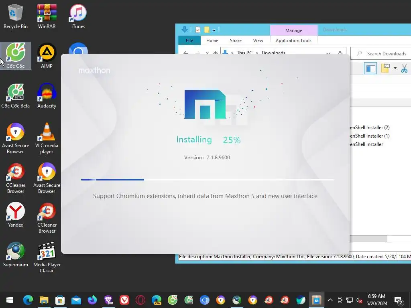The width and height of the screenshot is (411, 308).
Task: Open File Explorer from the taskbar
Action: click(x=44, y=300)
